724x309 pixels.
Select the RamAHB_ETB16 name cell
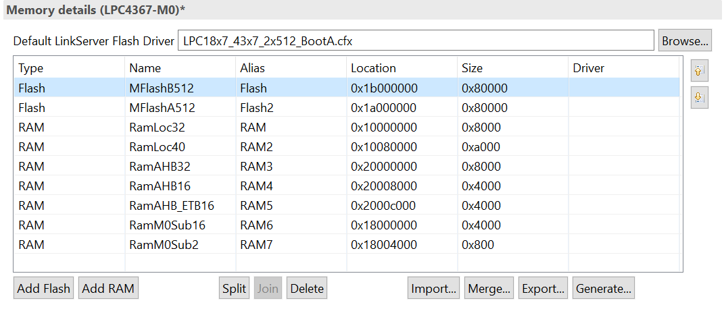pyautogui.click(x=180, y=205)
